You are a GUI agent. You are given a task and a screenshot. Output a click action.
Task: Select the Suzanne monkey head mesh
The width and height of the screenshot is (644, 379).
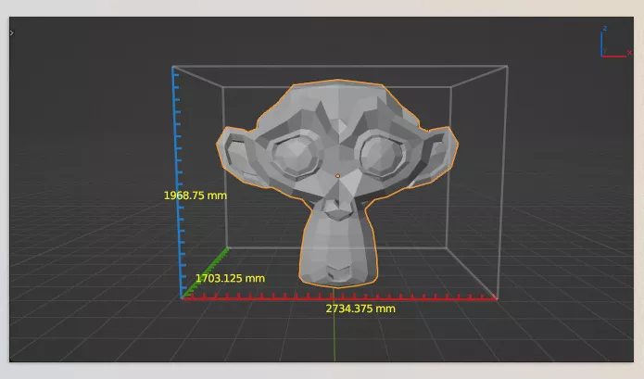337,183
